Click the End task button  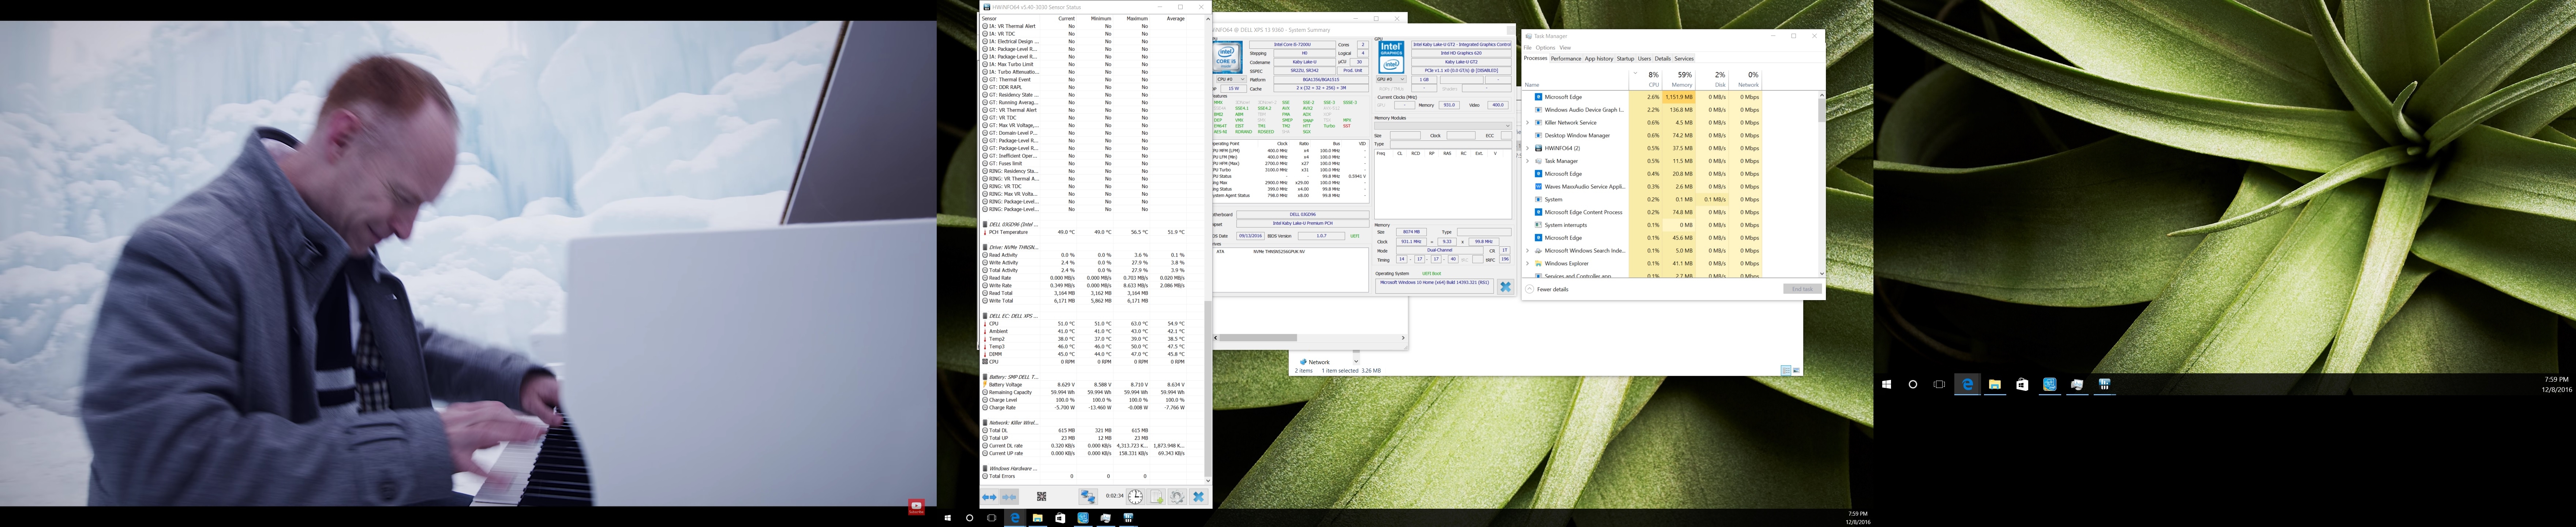(1802, 289)
